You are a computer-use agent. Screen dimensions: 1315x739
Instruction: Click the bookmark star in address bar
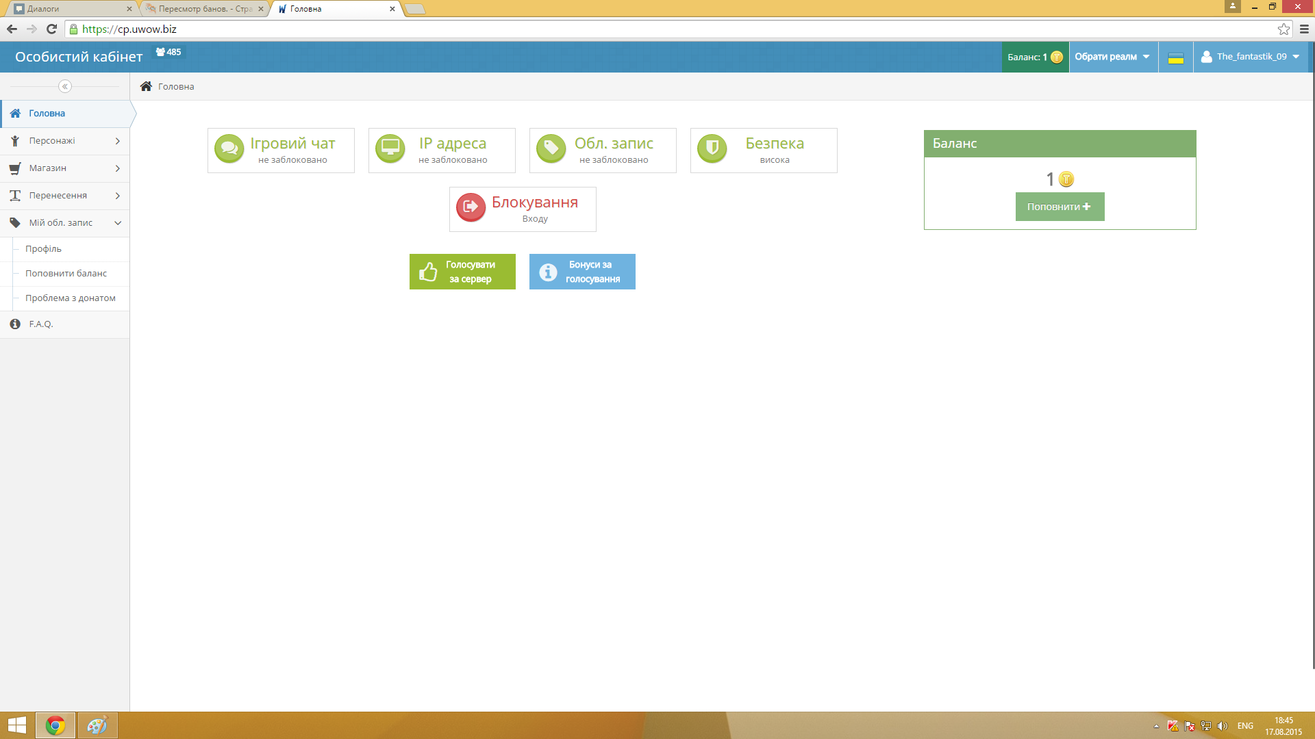[1283, 29]
